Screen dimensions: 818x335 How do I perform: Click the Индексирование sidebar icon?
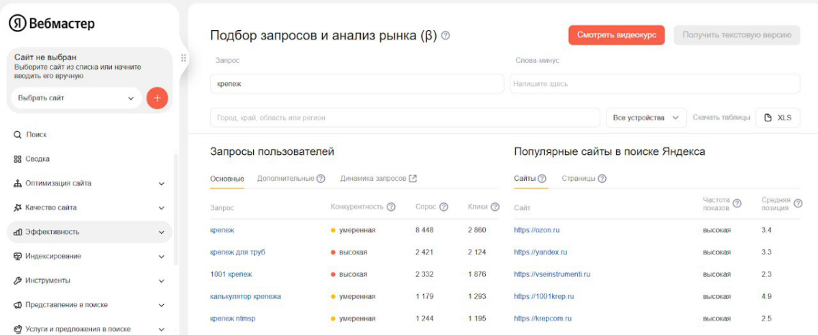tap(17, 257)
